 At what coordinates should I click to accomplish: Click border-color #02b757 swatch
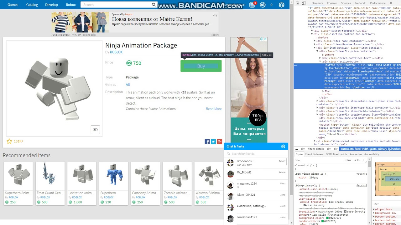click(x=322, y=221)
